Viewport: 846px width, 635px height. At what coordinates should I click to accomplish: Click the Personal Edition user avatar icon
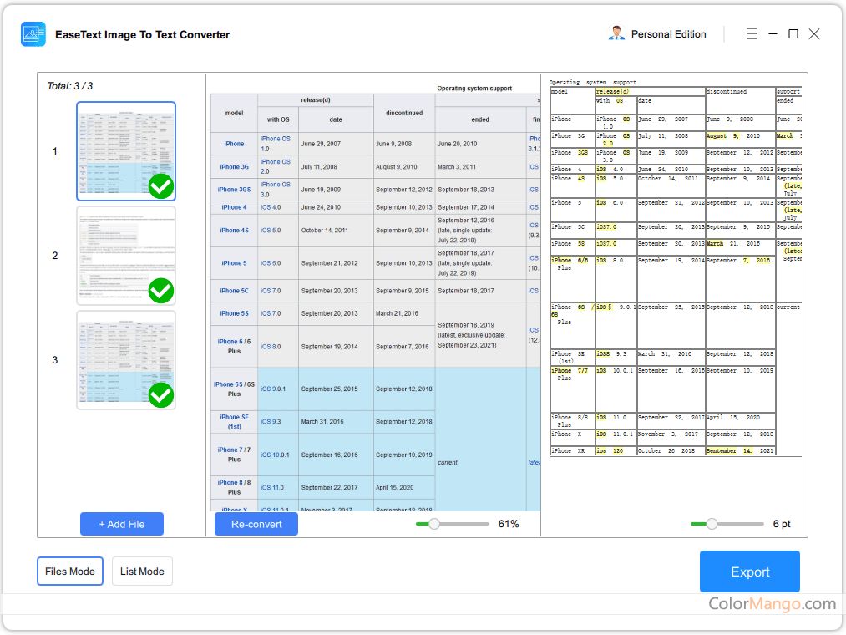pos(617,34)
